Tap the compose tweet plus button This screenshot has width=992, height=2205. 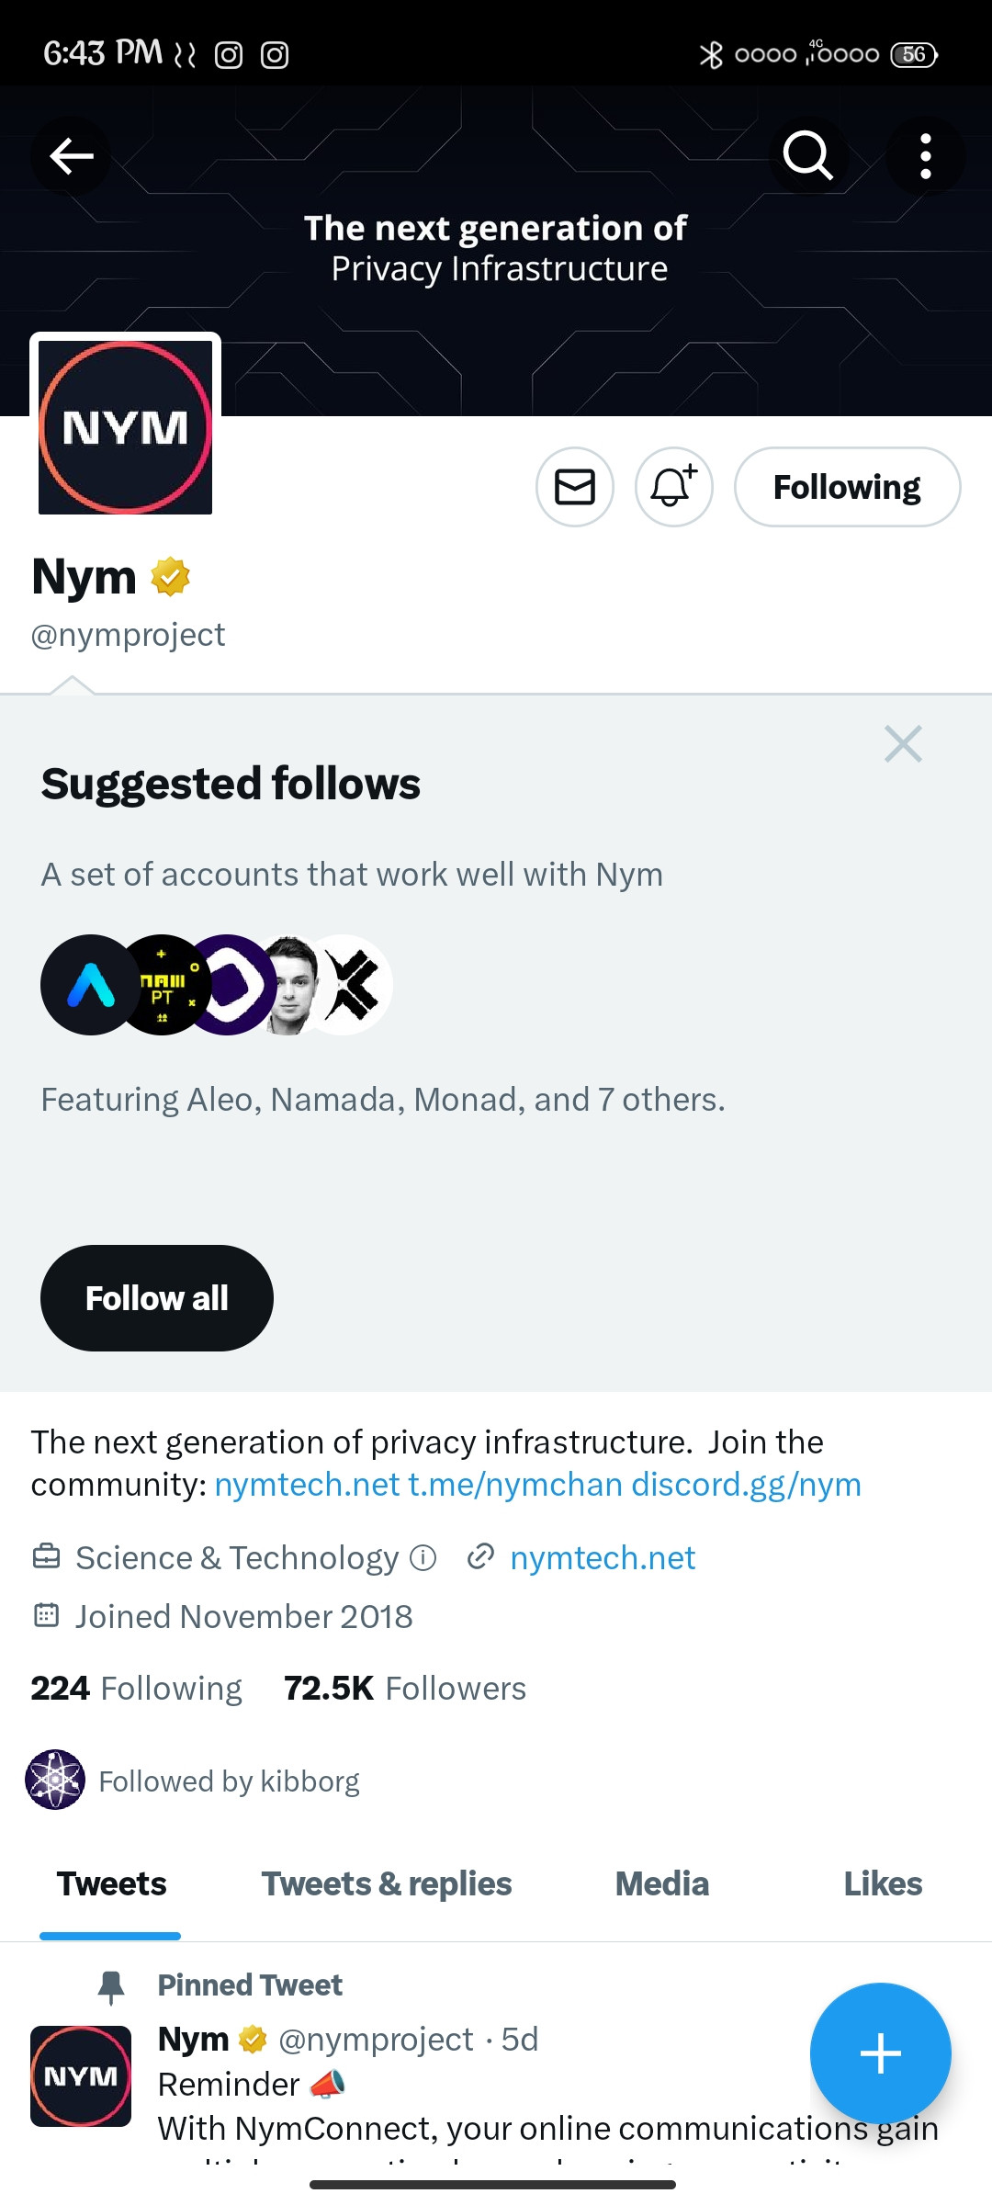click(880, 2053)
